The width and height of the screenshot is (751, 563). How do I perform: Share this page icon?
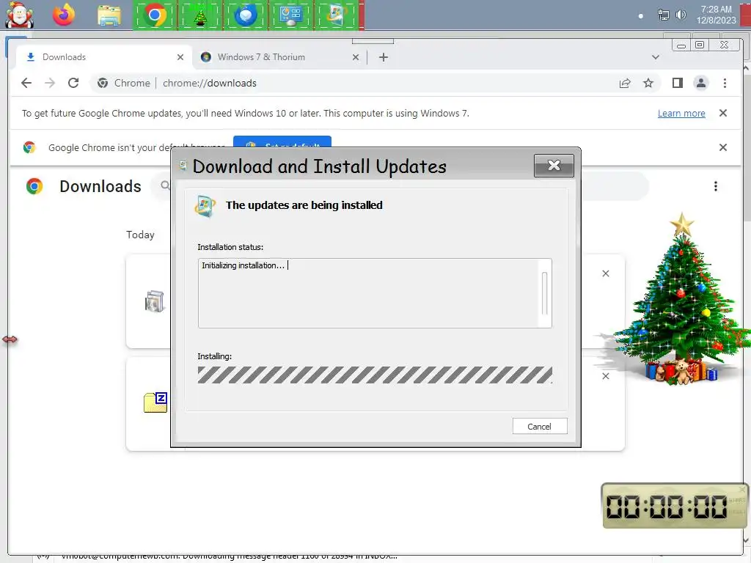(625, 84)
